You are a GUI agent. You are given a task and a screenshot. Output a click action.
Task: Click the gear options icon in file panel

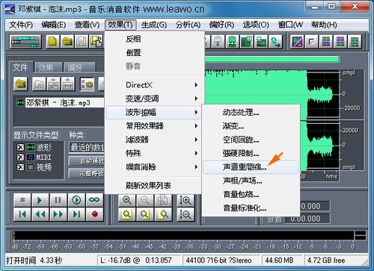[87, 84]
